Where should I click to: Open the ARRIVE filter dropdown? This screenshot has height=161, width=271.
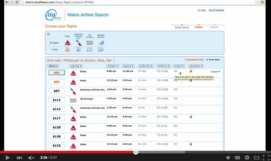coord(128,66)
